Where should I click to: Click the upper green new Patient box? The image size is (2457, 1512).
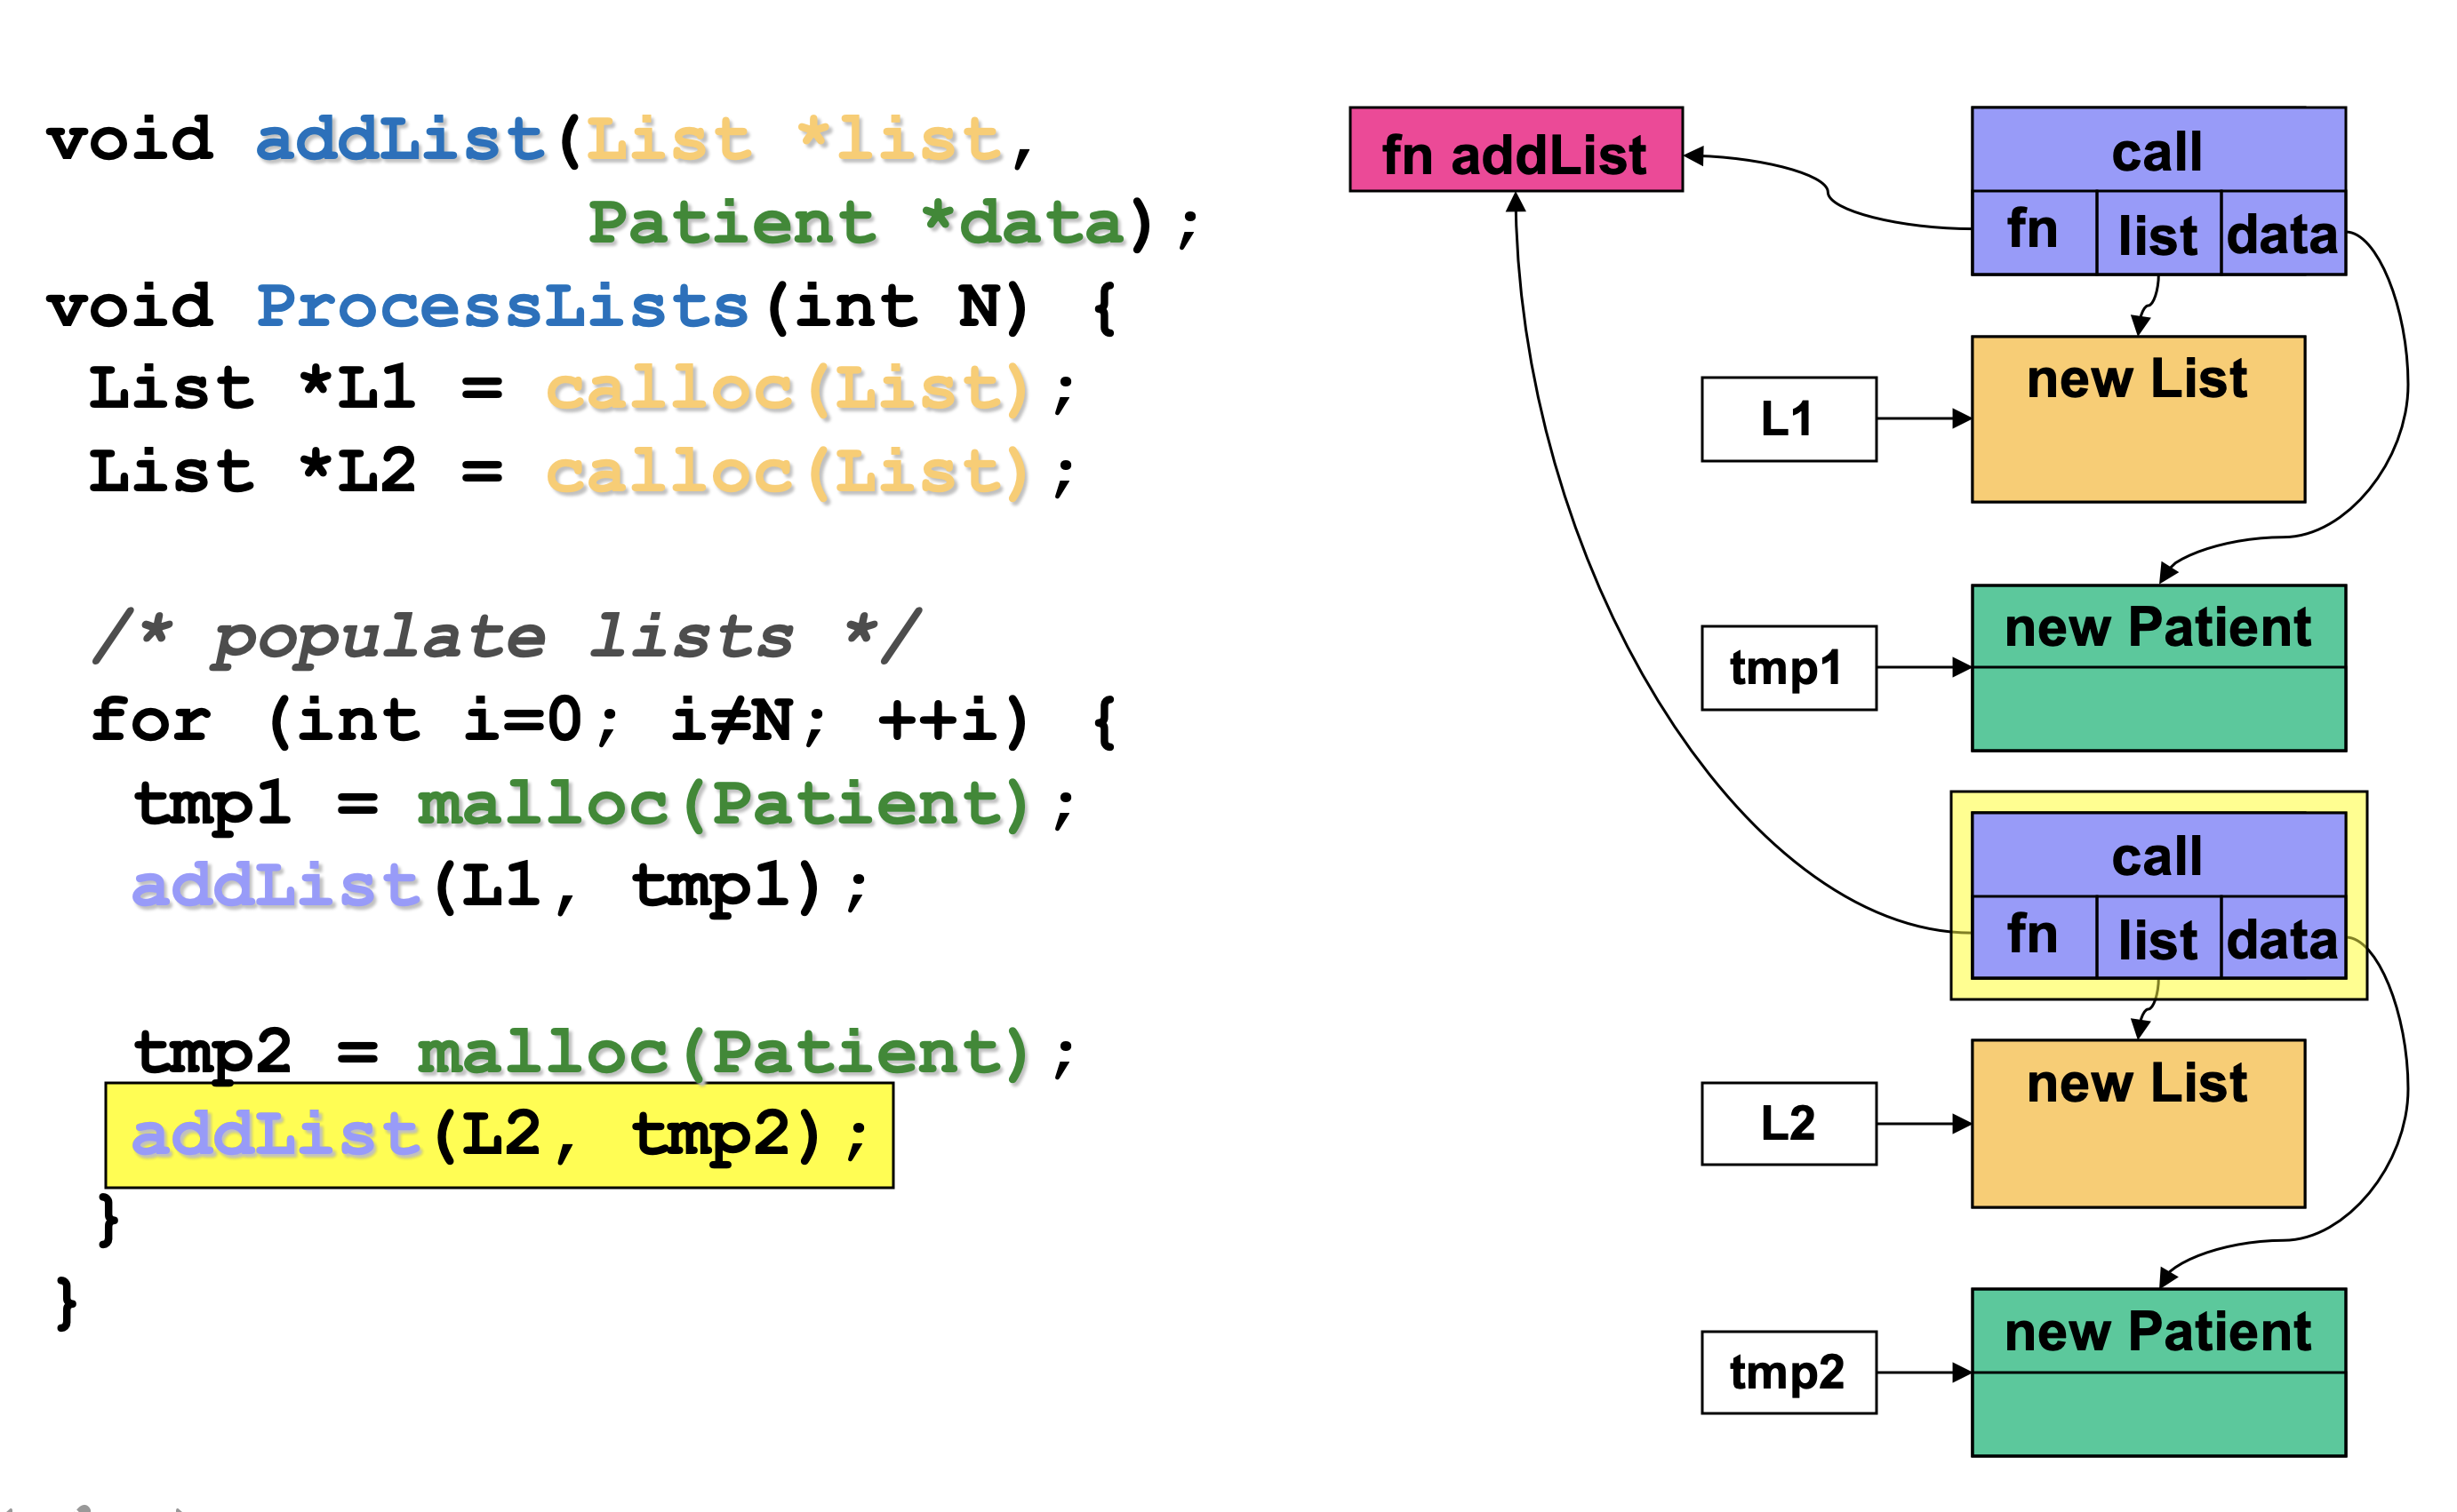tap(2157, 668)
